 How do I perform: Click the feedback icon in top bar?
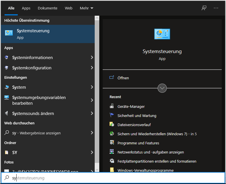pos(204,8)
